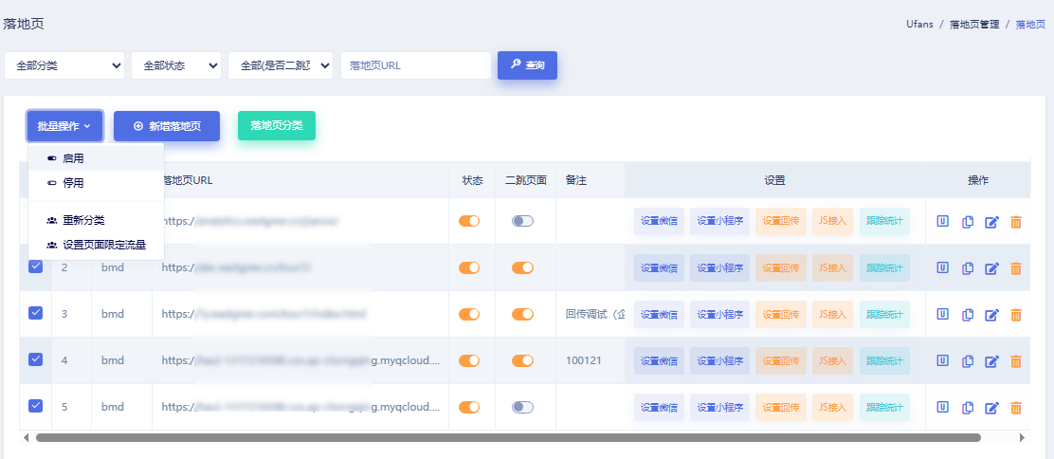
Task: Click the U icon in row 3
Action: tap(943, 314)
